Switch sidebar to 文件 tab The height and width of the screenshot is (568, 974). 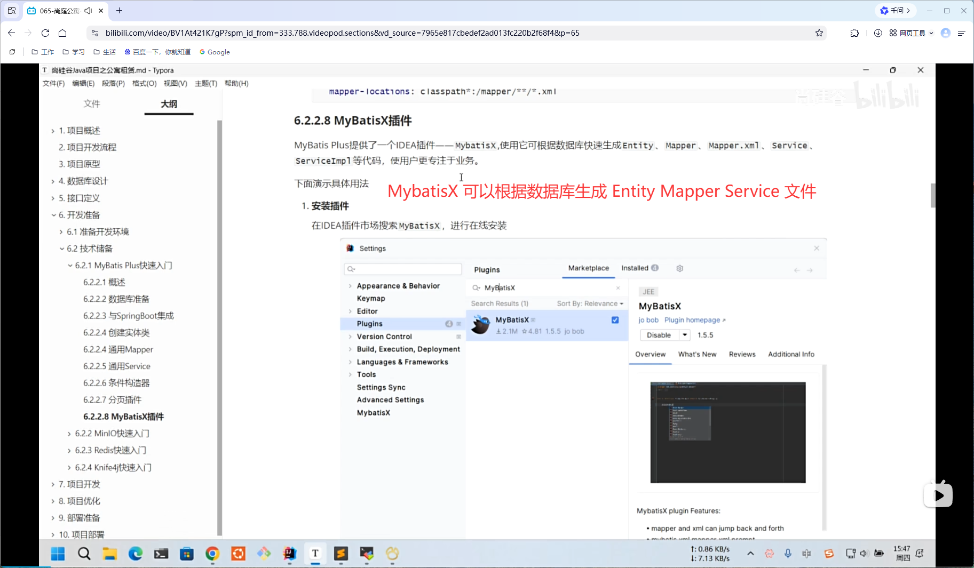click(92, 104)
